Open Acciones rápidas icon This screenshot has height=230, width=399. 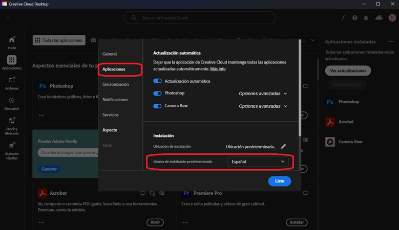point(12,146)
